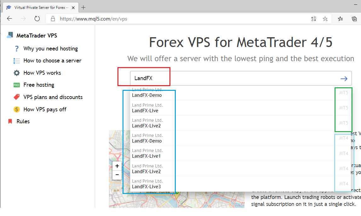
Task: Click the MetaTrader VPS server icon
Action: 10,35
